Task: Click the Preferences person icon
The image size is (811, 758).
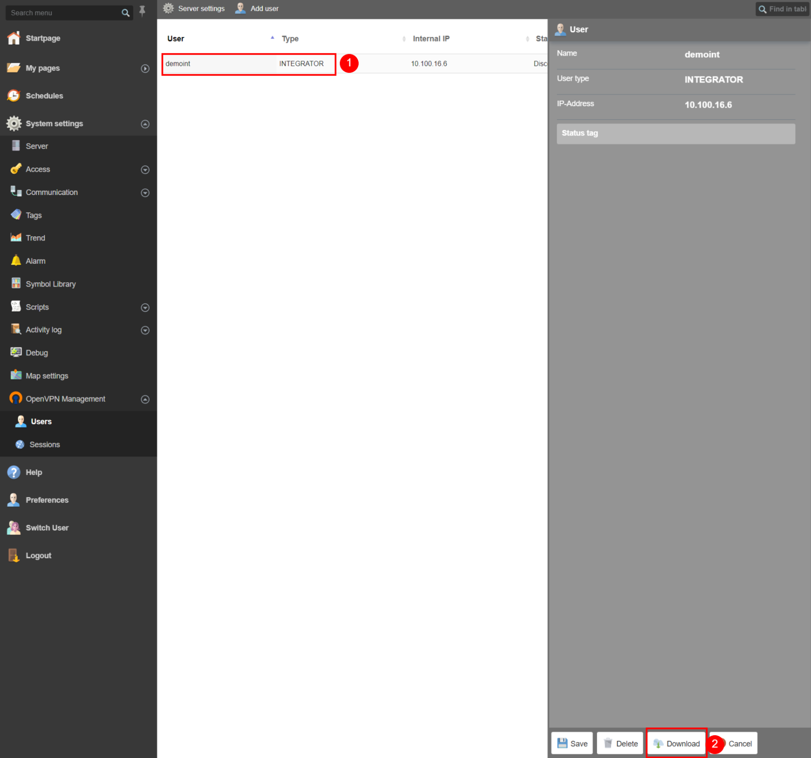Action: (x=14, y=500)
